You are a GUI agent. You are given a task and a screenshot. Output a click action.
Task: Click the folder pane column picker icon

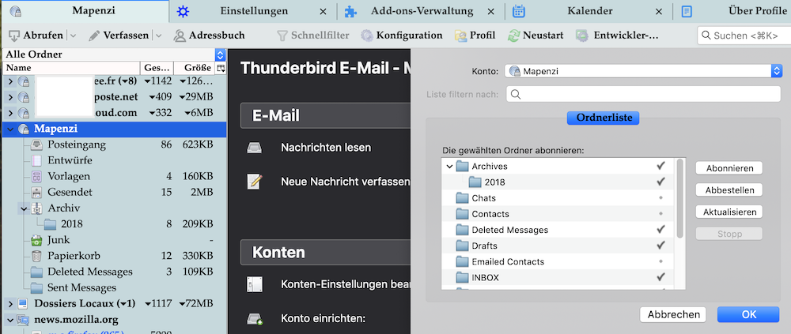(x=221, y=68)
